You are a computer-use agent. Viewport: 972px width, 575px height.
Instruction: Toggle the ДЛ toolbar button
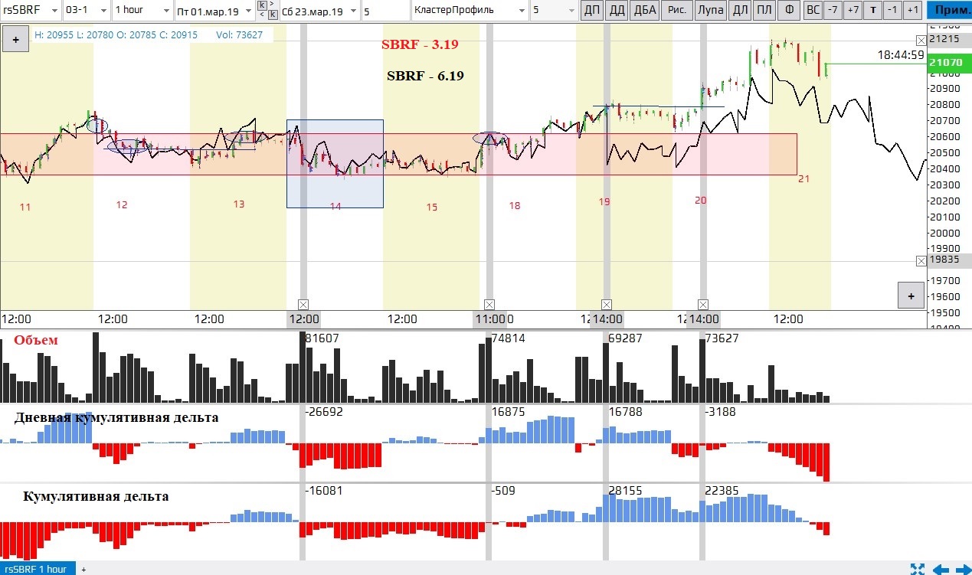coord(739,11)
